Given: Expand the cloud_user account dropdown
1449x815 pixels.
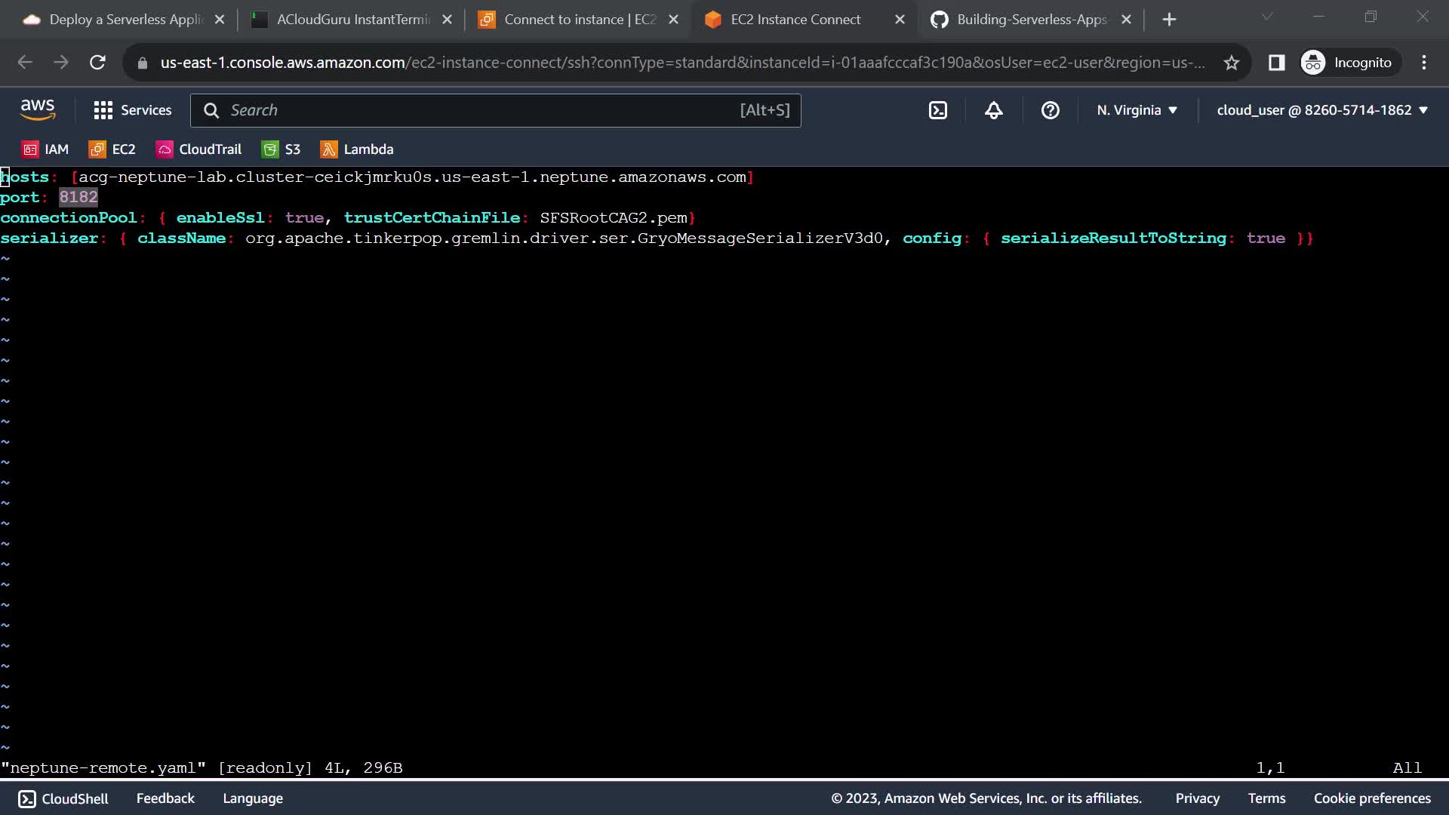Looking at the screenshot, I should [1322, 110].
